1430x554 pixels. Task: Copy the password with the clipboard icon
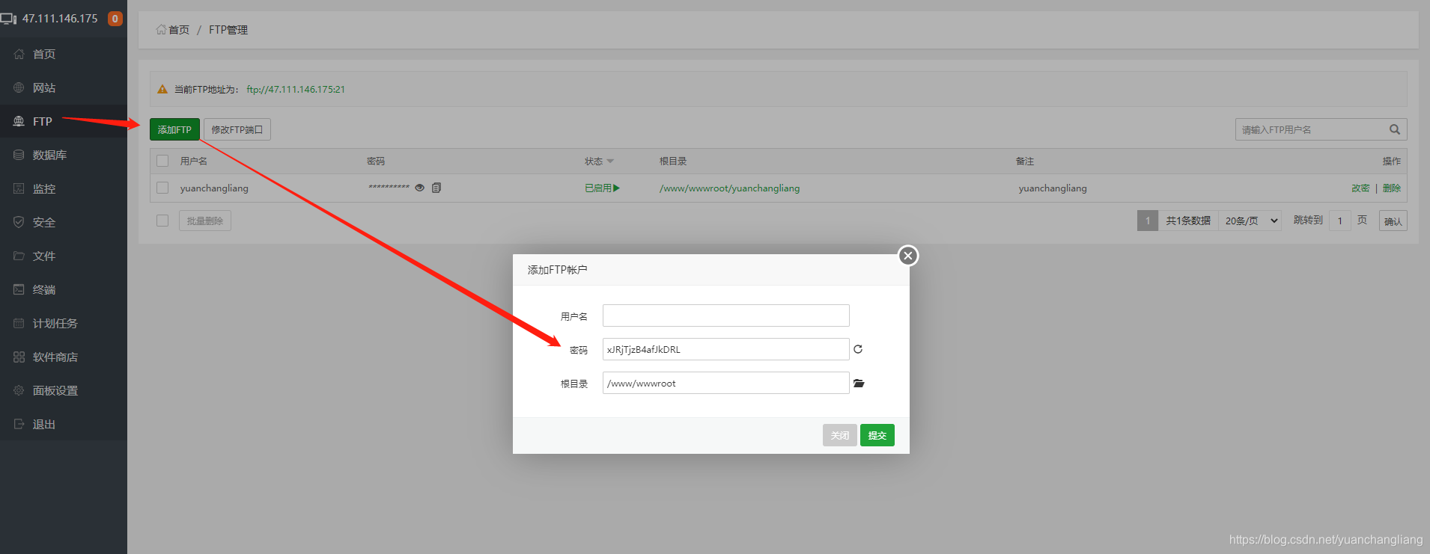pos(436,188)
